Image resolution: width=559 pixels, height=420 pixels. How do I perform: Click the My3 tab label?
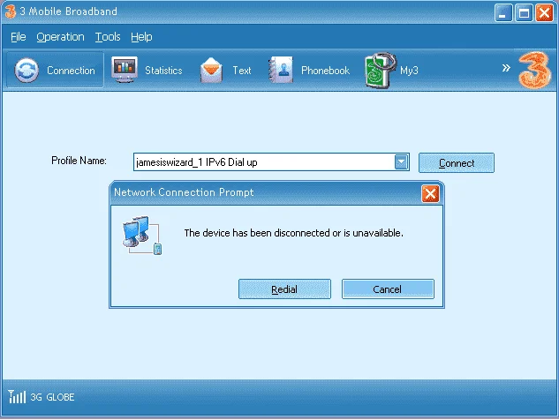[409, 71]
